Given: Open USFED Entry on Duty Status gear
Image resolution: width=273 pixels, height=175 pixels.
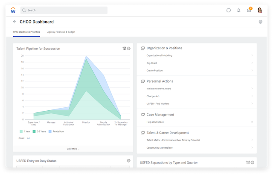Looking at the screenshot, I should pos(129,161).
